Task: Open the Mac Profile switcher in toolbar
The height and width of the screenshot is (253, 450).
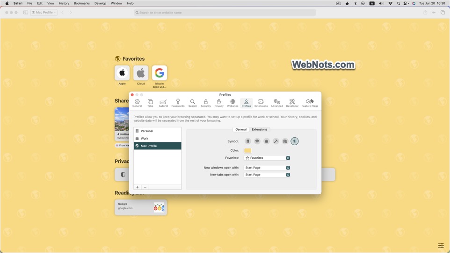Action: pyautogui.click(x=44, y=13)
